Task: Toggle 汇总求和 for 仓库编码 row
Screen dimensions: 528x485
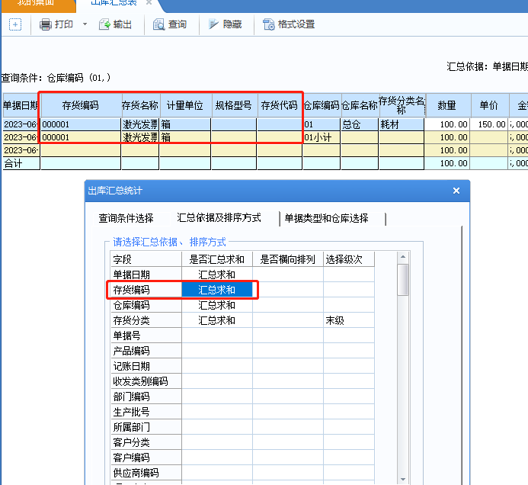Action: (217, 305)
